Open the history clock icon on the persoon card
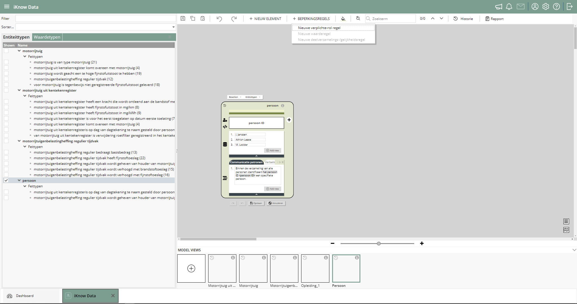Screen dimensions: 577x304 coord(225,106)
